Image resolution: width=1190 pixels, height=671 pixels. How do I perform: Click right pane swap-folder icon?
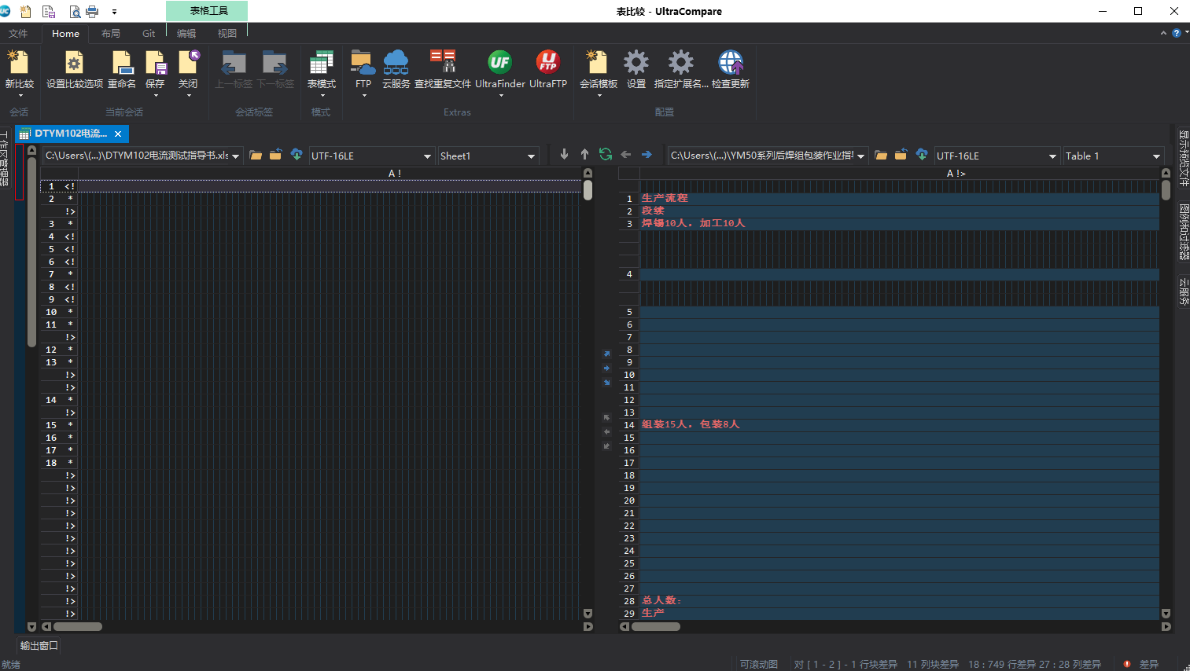(x=901, y=155)
